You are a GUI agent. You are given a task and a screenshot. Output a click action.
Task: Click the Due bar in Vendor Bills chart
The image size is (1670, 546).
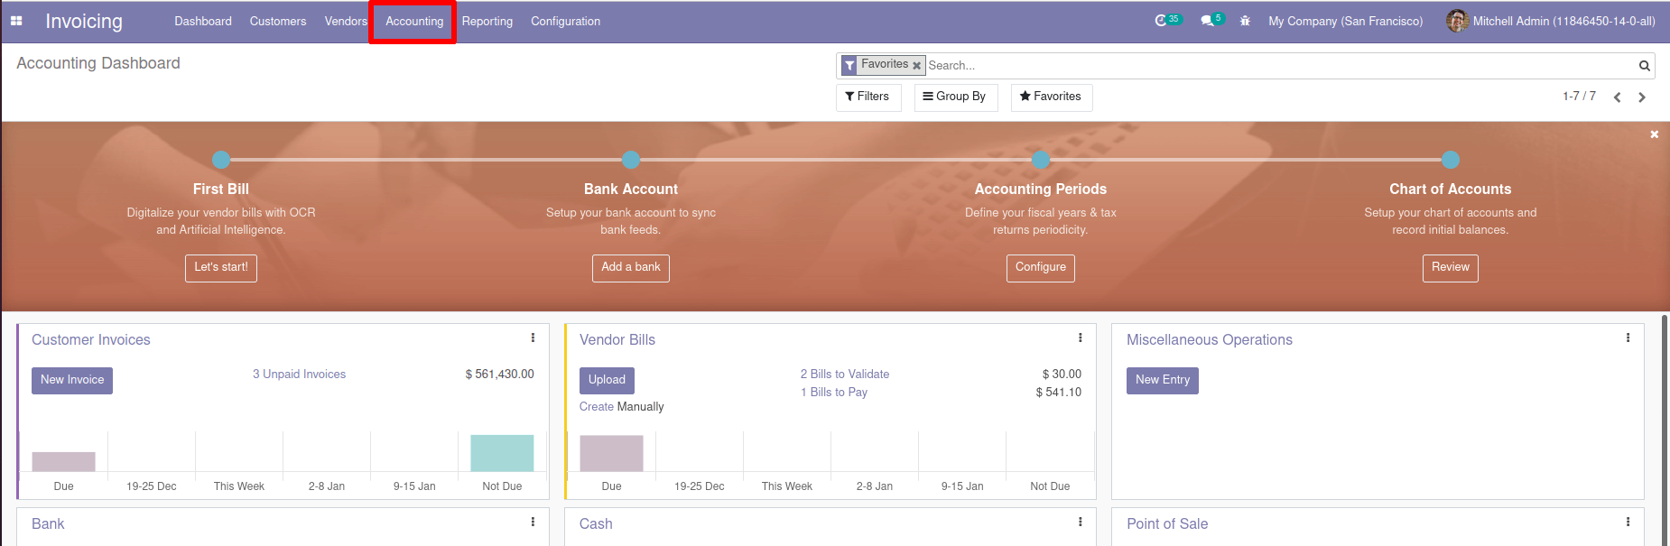coord(611,453)
